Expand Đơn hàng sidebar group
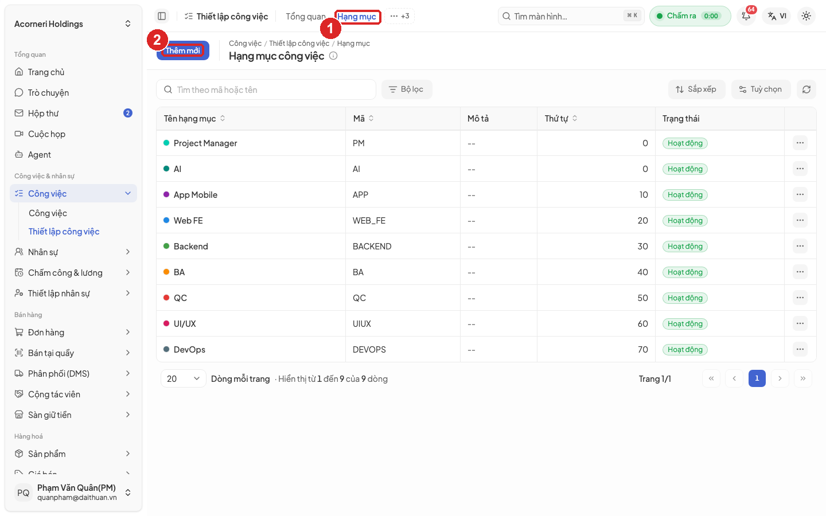 tap(73, 333)
